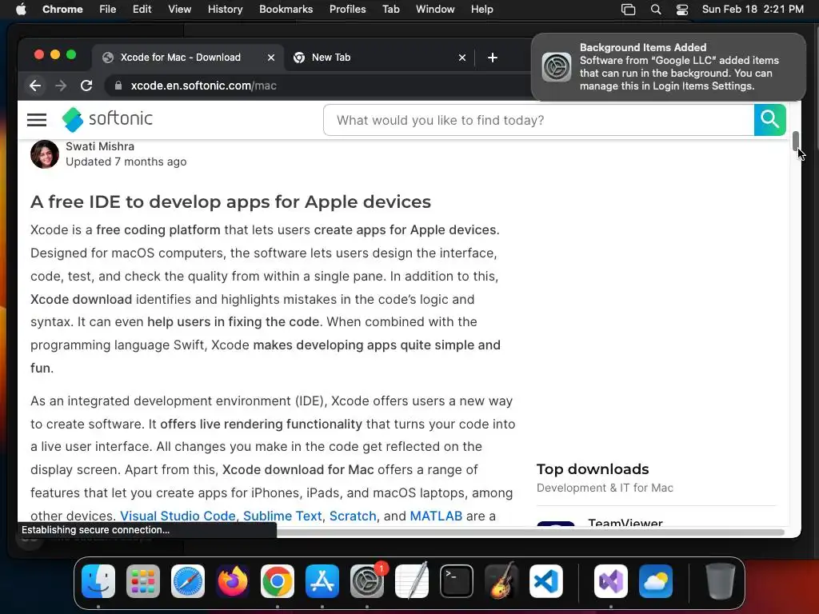Follow the Visual Studio Code link
This screenshot has height=614, width=819.
point(178,516)
